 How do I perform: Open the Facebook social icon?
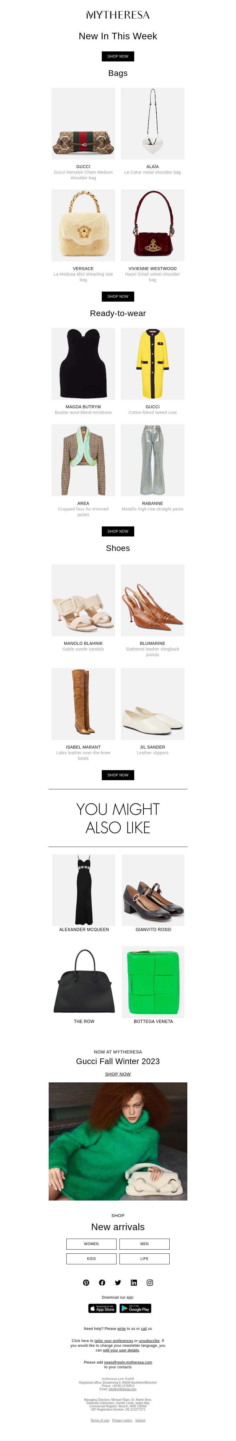coord(102,1283)
